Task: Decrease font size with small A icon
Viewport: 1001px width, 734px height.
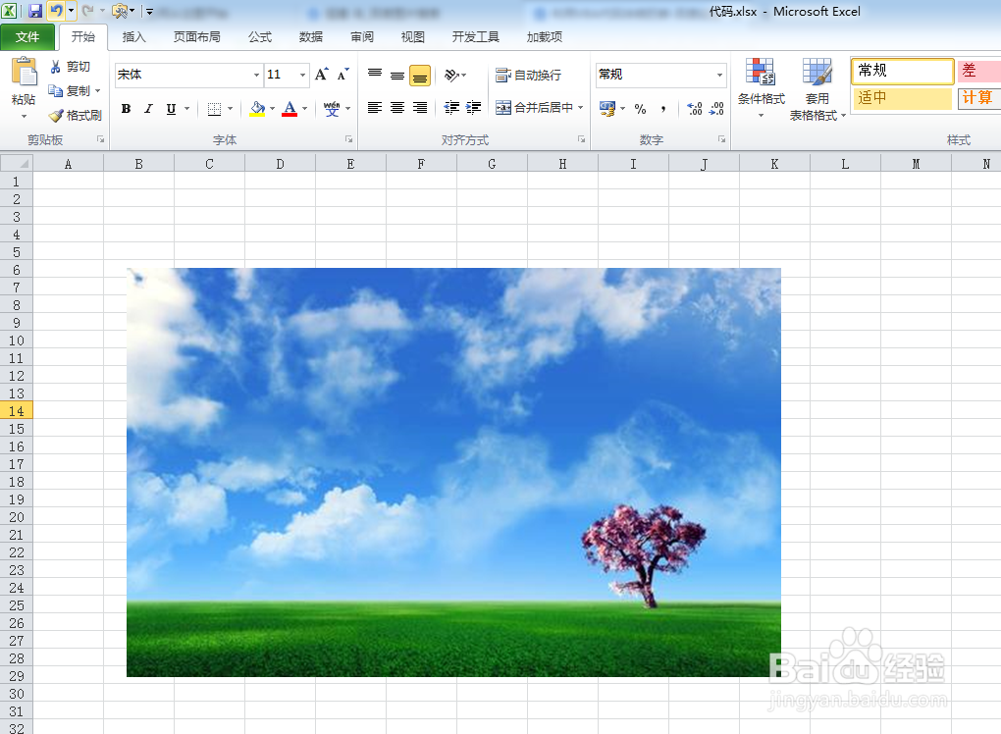Action: 343,75
